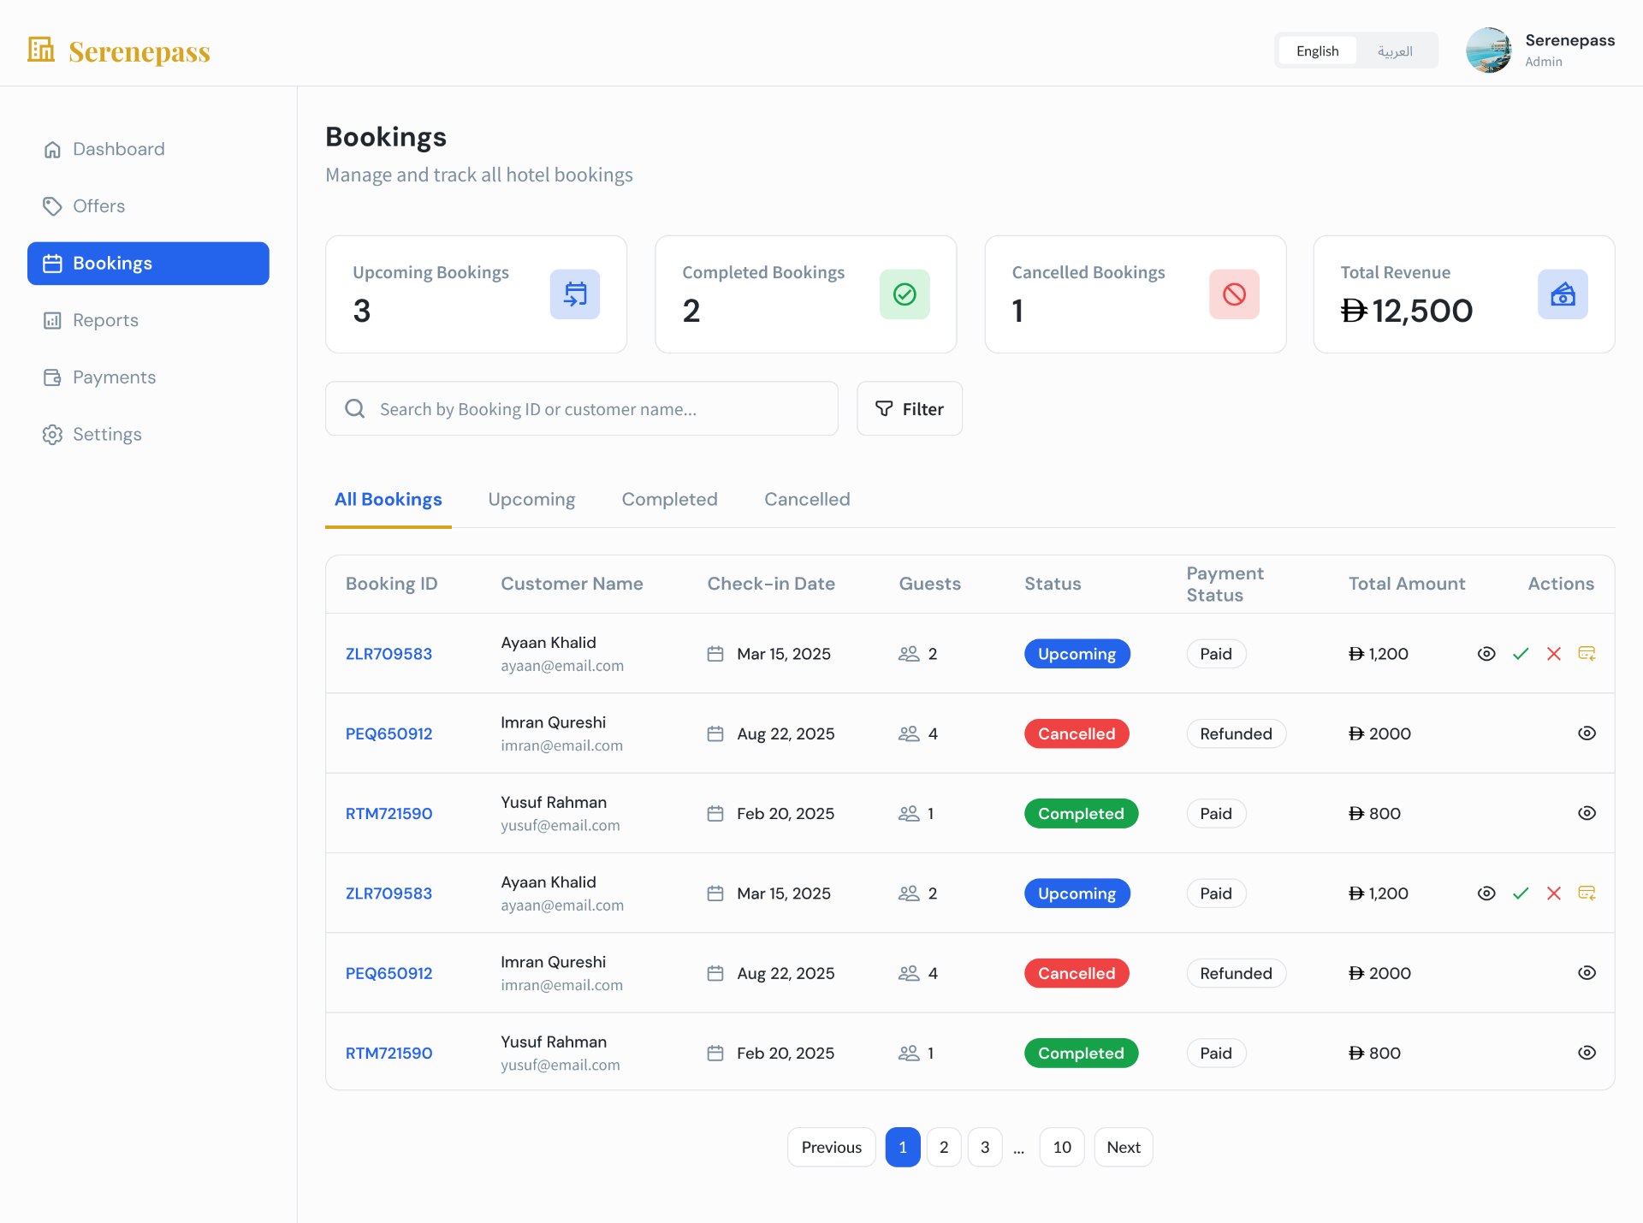Click the Total Amount column header
Image resolution: width=1643 pixels, height=1223 pixels.
1407,584
